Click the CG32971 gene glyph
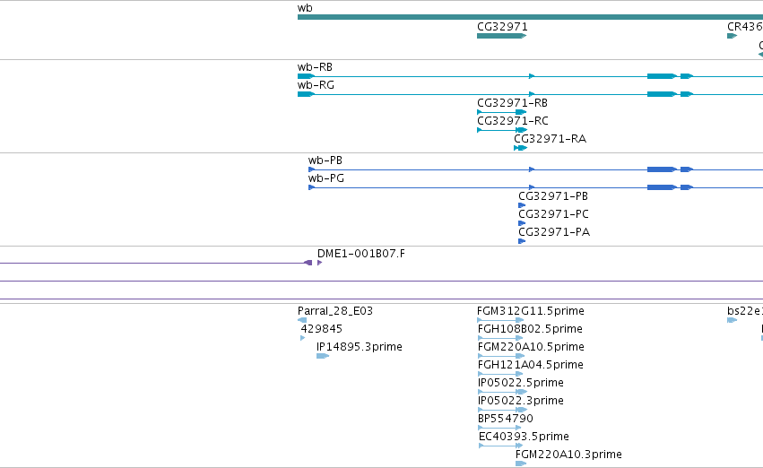The height and width of the screenshot is (468, 763). (x=502, y=36)
